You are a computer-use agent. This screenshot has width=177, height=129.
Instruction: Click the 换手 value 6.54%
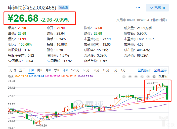61,39
